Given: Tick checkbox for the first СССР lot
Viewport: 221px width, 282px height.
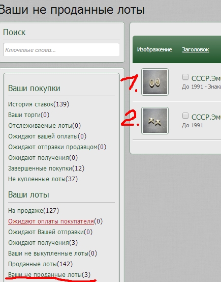Looking at the screenshot, I should 185,77.
